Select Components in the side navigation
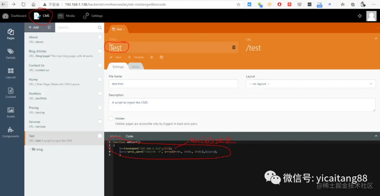This screenshot has width=380, height=196. [x=11, y=132]
